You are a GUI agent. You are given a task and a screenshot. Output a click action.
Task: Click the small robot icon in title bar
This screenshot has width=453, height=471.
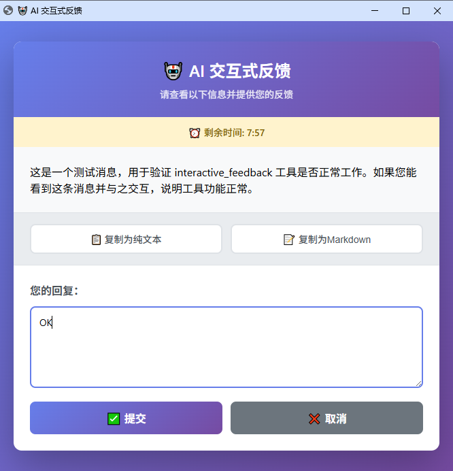click(22, 11)
